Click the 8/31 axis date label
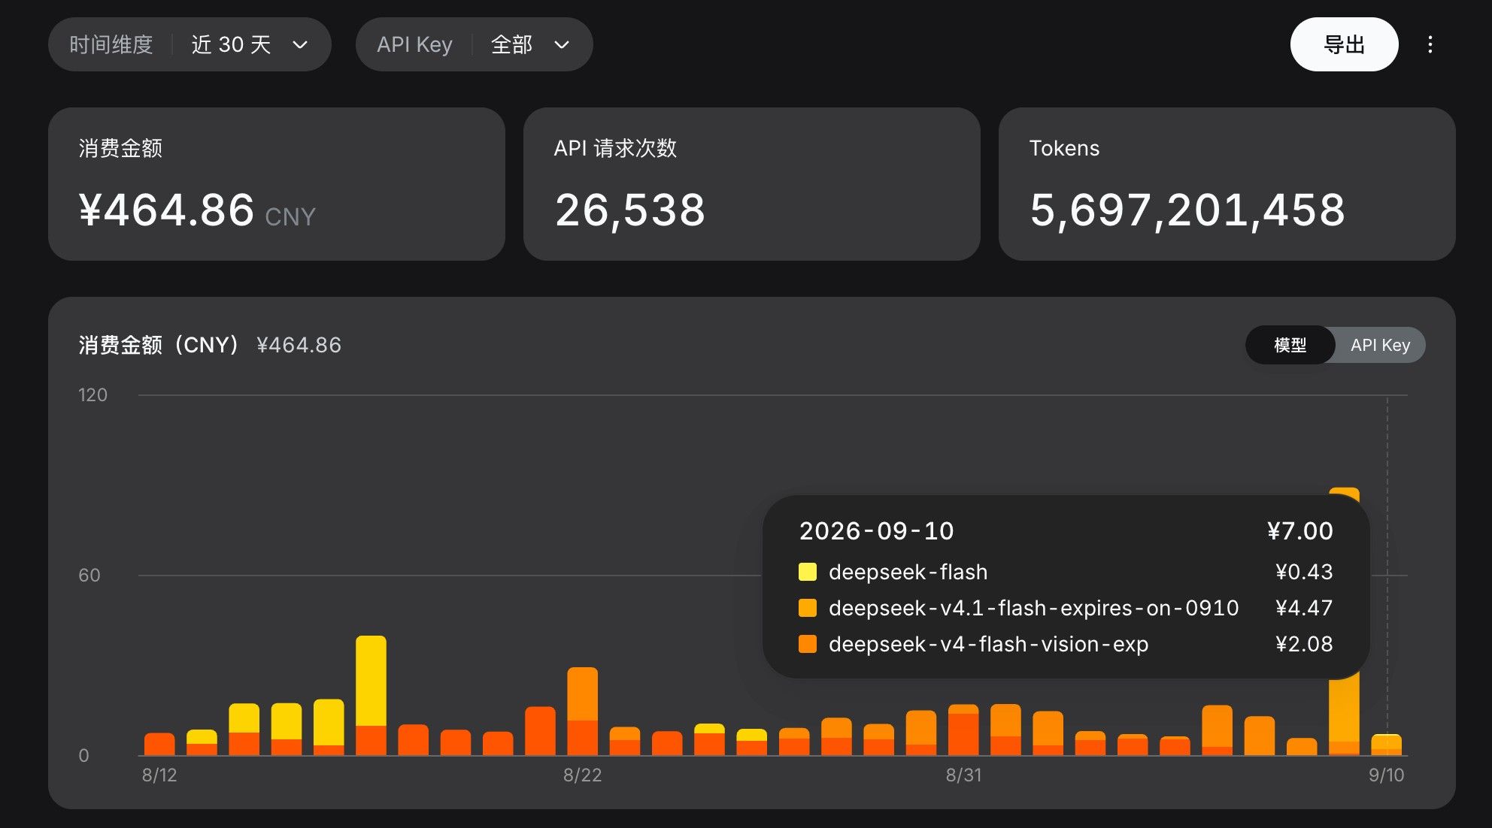This screenshot has width=1492, height=828. click(x=963, y=775)
